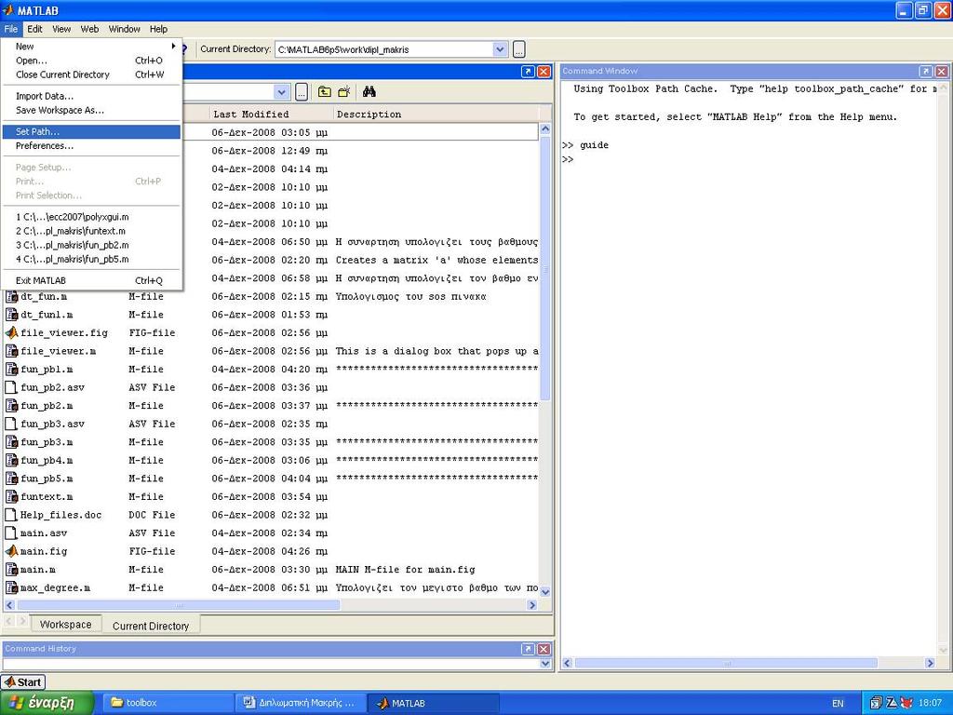Screen dimensions: 953x715
Task: Click the sigma tray icon in taskbar
Action: click(x=875, y=703)
